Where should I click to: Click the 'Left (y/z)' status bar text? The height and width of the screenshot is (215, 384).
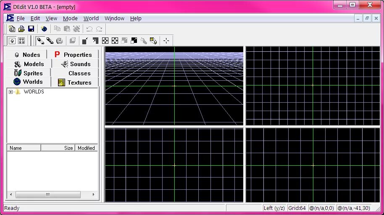(274, 208)
